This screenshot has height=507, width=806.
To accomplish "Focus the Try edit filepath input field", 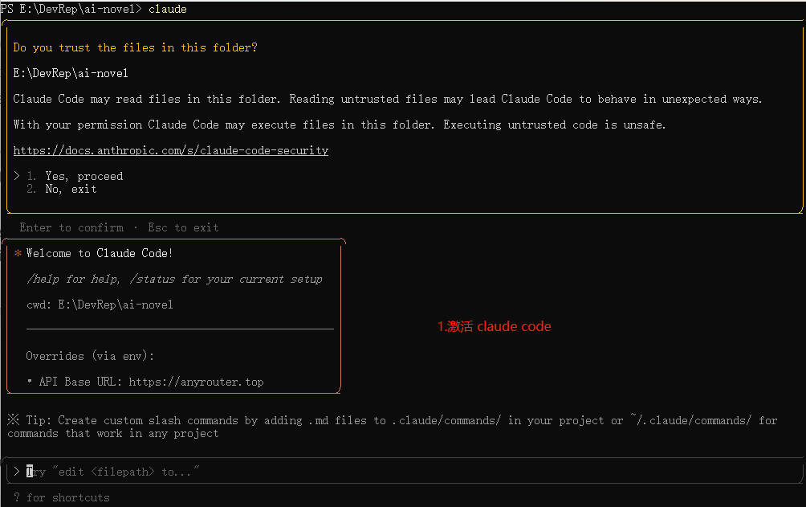I will [404, 472].
